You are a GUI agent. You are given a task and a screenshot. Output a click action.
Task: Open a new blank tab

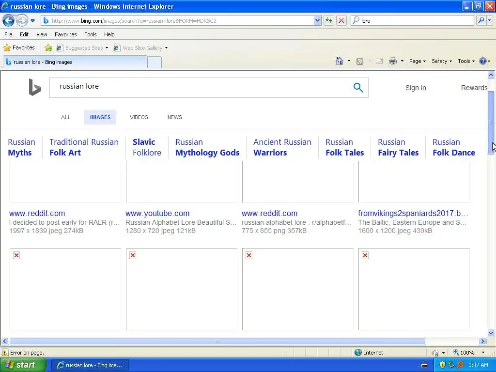coord(155,62)
